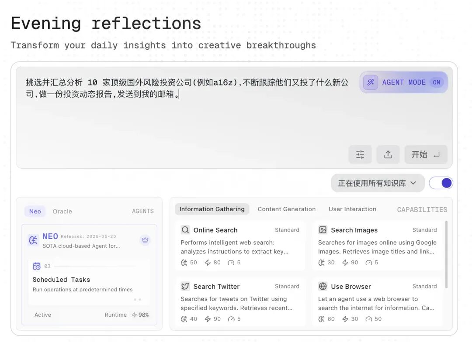Image resolution: width=472 pixels, height=342 pixels.
Task: Click the 开始 start button
Action: [x=426, y=154]
